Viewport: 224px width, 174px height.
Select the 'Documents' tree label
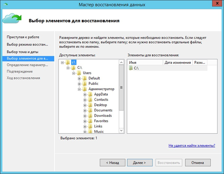(x=103, y=110)
